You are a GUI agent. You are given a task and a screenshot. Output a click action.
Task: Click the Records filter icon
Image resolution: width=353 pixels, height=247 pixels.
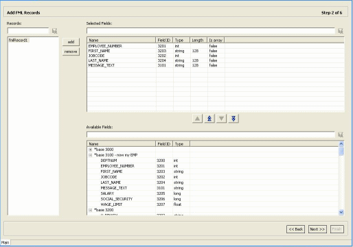click(54, 31)
